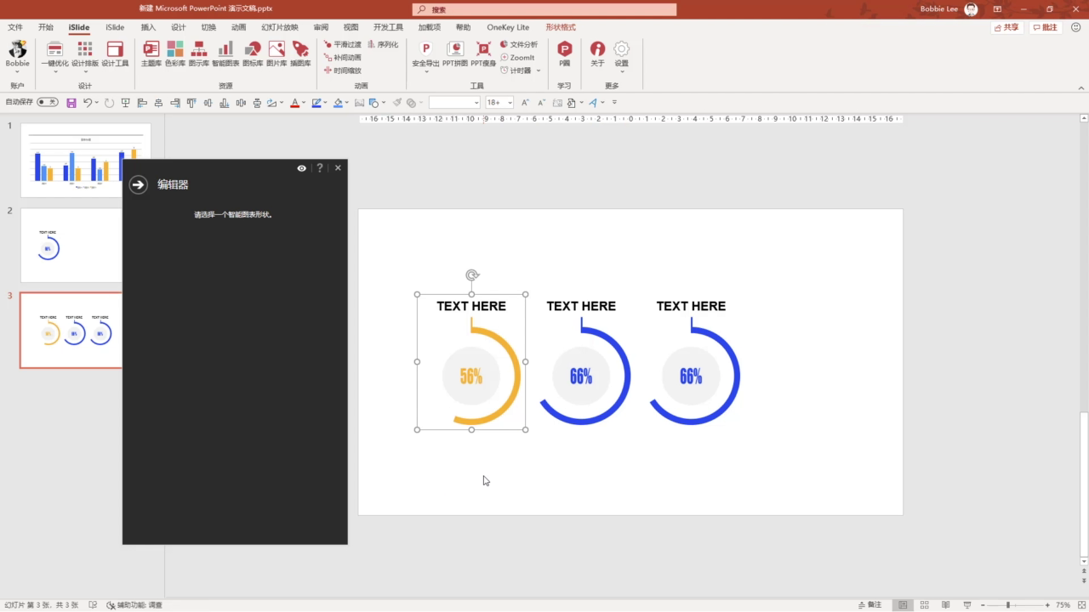Toggle the 备注 notes pane

(x=869, y=605)
